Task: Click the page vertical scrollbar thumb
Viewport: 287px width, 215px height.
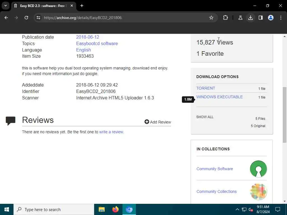Action: (284, 115)
